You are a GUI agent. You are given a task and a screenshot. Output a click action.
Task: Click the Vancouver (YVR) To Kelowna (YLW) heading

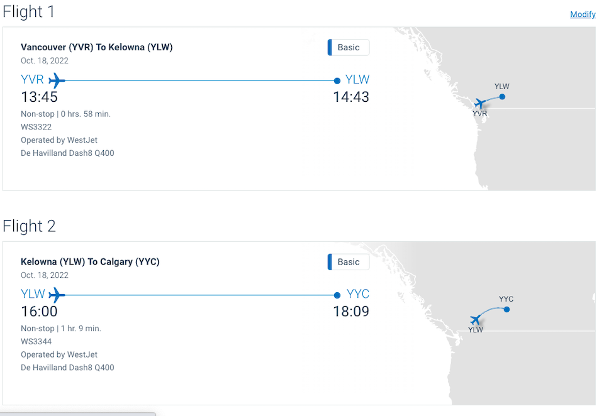click(97, 47)
